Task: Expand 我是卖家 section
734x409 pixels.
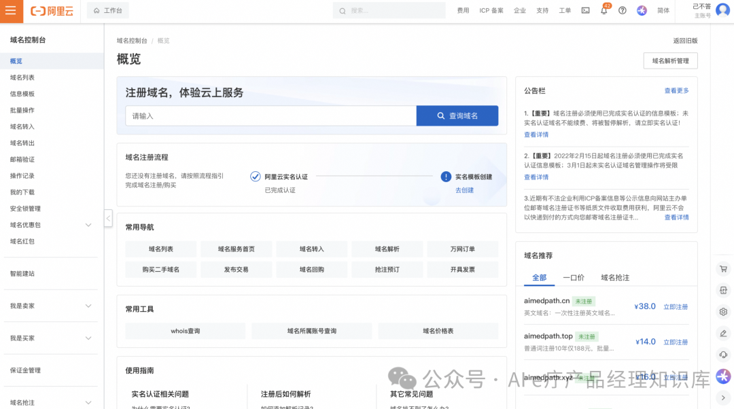Action: 88,306
